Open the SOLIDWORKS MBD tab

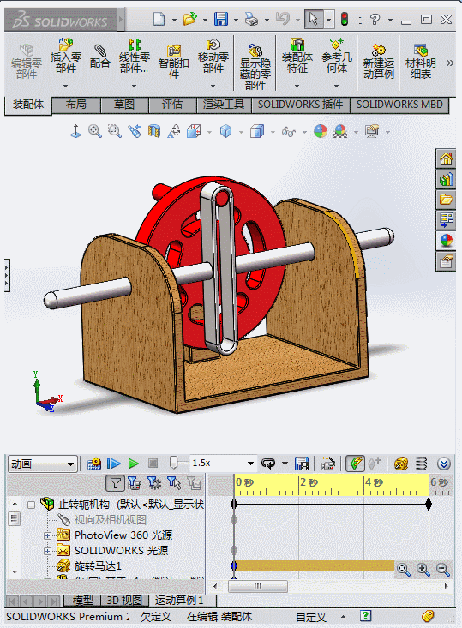[399, 105]
